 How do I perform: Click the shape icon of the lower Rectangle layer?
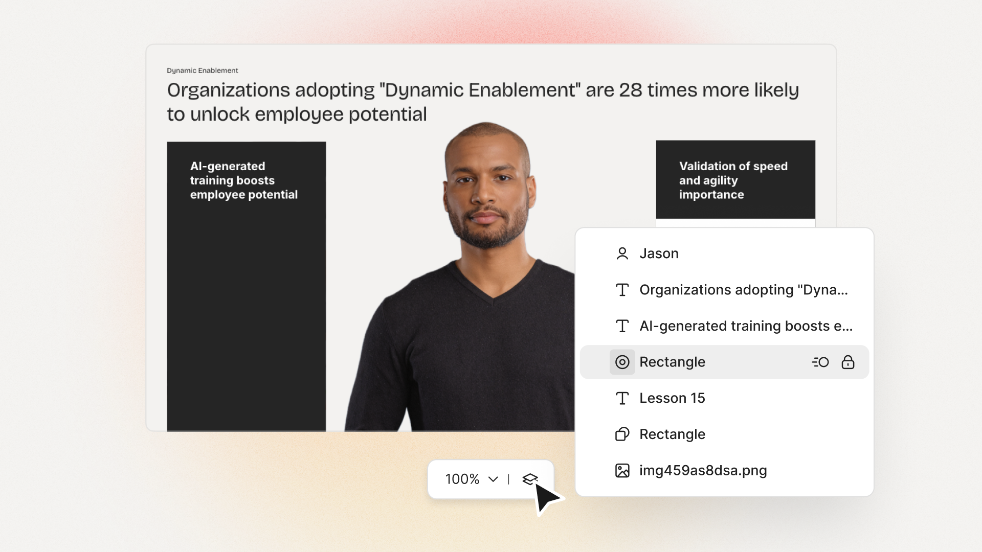(622, 434)
